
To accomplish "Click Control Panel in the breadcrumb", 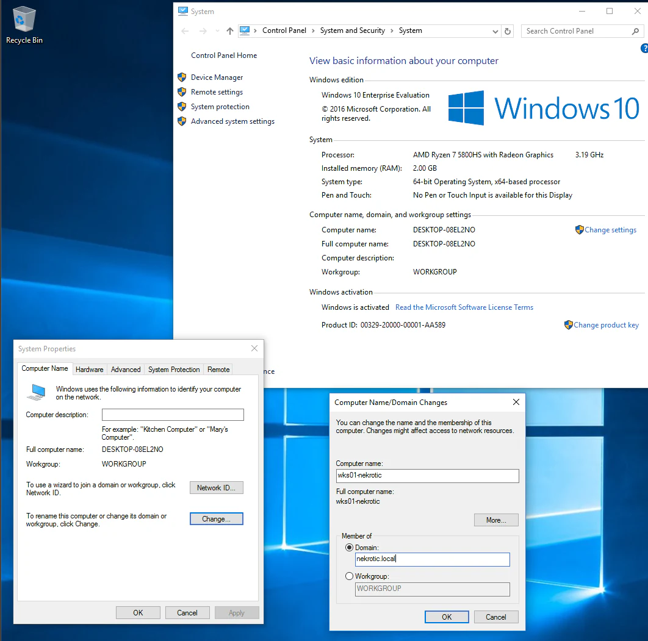I will [284, 30].
